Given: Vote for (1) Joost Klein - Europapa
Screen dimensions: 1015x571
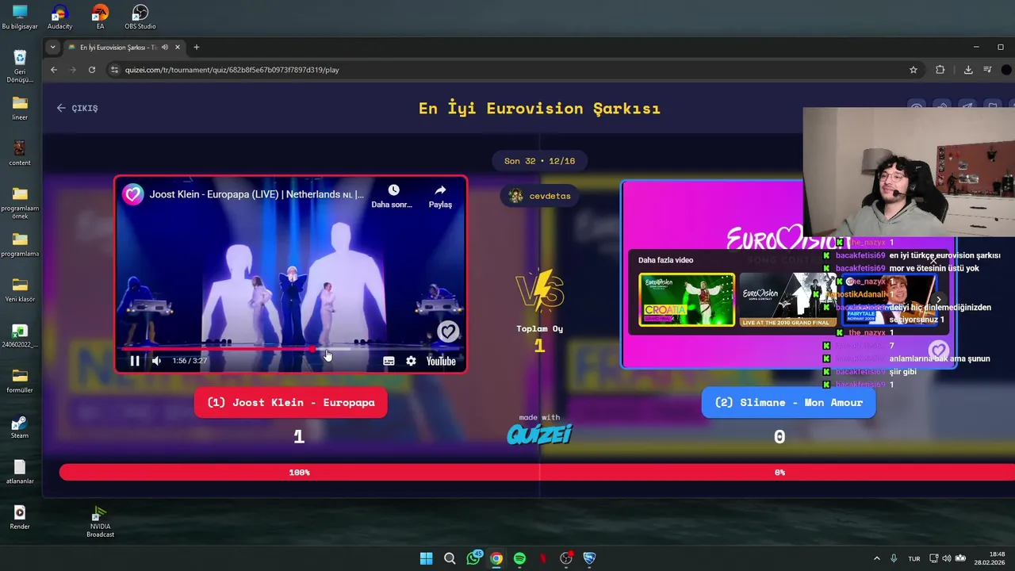Looking at the screenshot, I should pos(290,402).
